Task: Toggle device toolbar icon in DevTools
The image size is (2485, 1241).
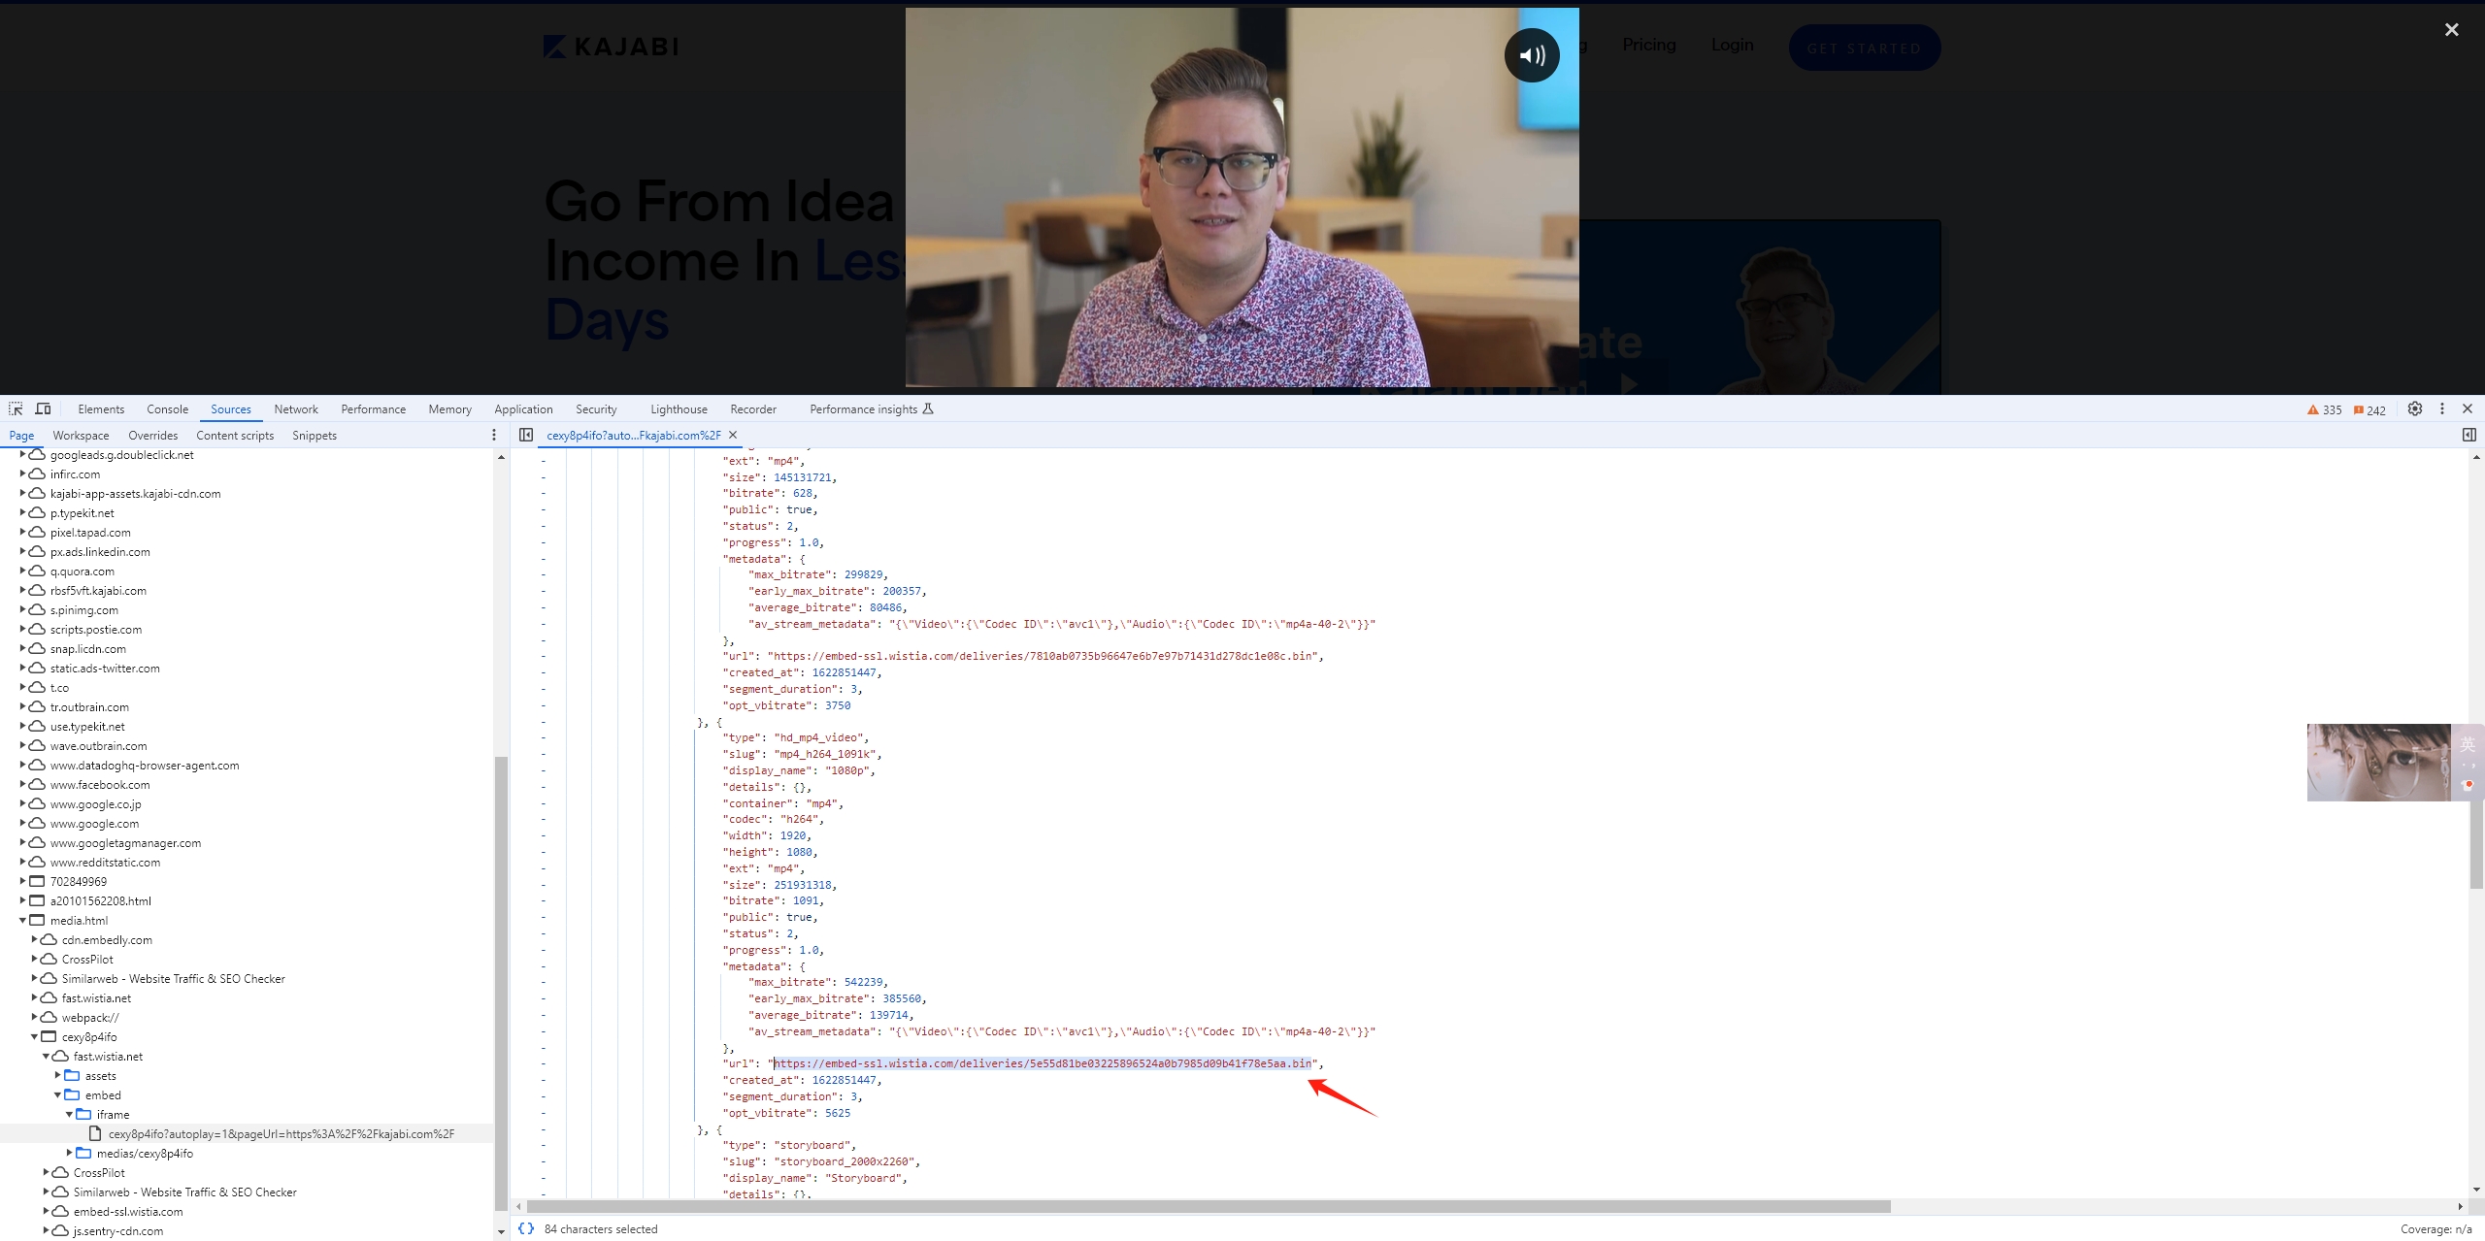Action: [43, 408]
